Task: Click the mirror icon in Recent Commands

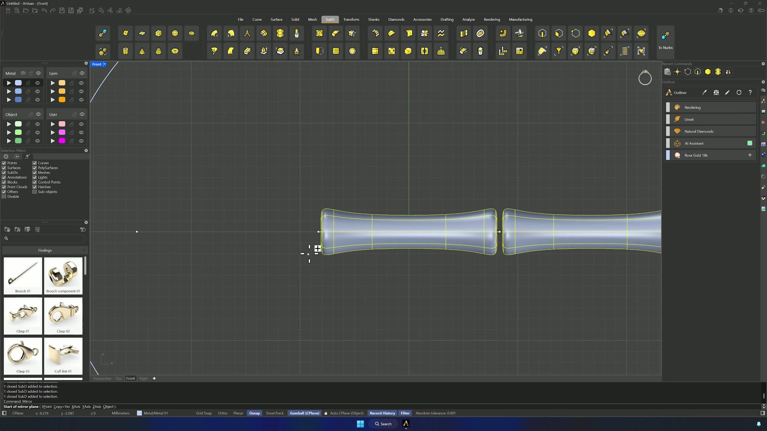Action: (728, 72)
